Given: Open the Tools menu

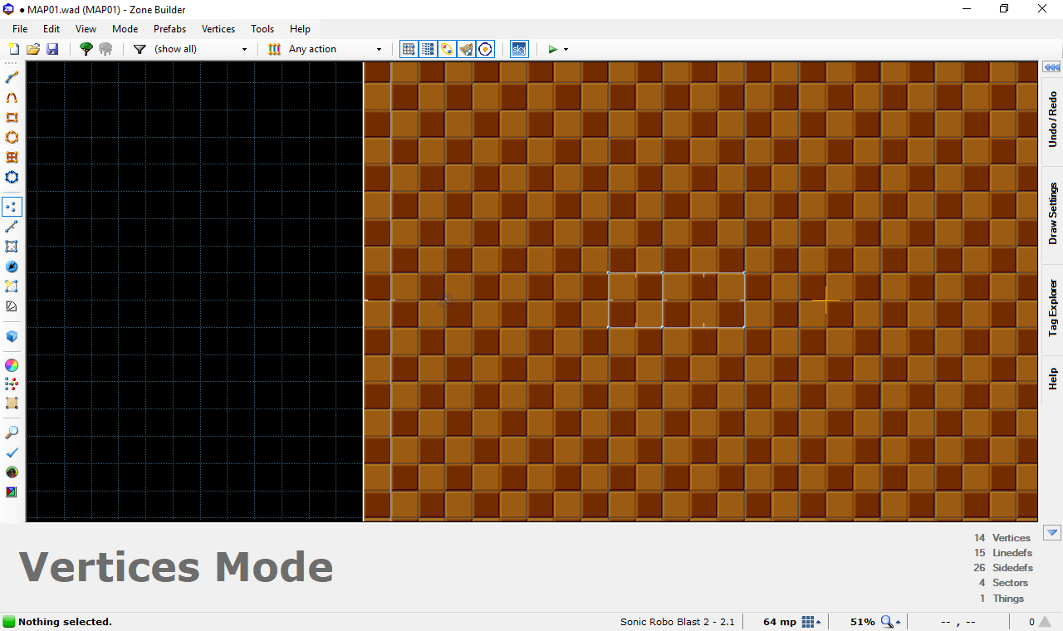Looking at the screenshot, I should click(x=262, y=29).
